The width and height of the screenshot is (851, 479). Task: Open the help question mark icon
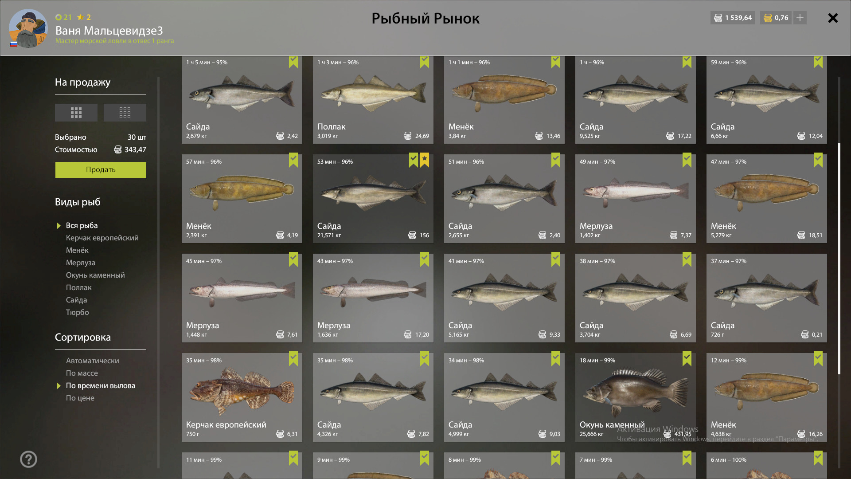click(x=28, y=459)
